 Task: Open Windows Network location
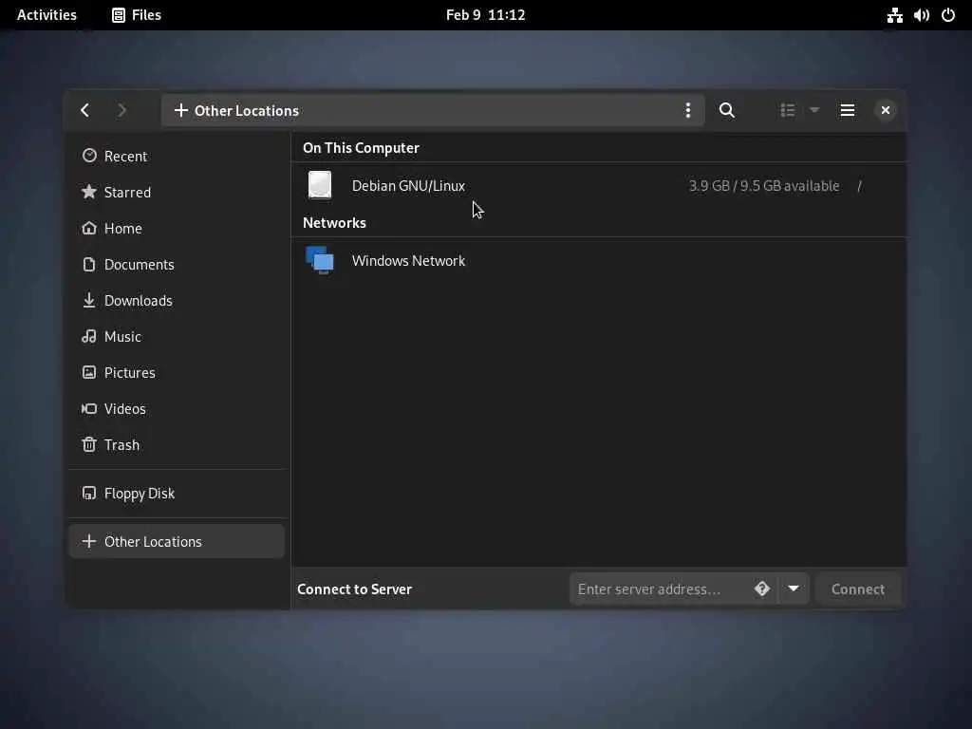[x=598, y=260]
